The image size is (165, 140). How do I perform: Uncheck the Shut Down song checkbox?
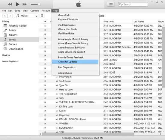coord(45,81)
